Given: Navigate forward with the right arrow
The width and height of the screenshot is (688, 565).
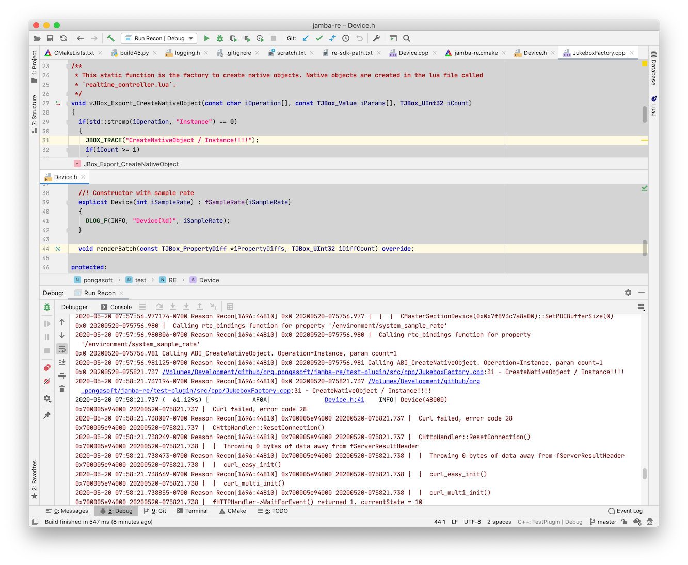Looking at the screenshot, I should point(94,38).
